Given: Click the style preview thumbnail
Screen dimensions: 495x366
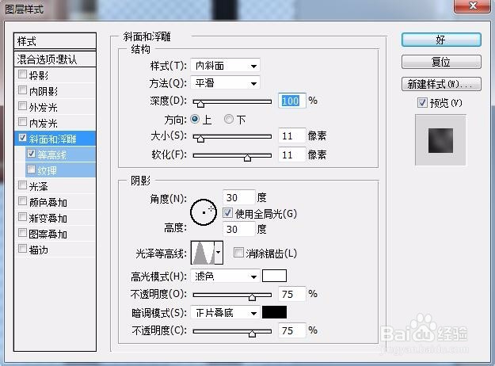Looking at the screenshot, I should pos(440,140).
